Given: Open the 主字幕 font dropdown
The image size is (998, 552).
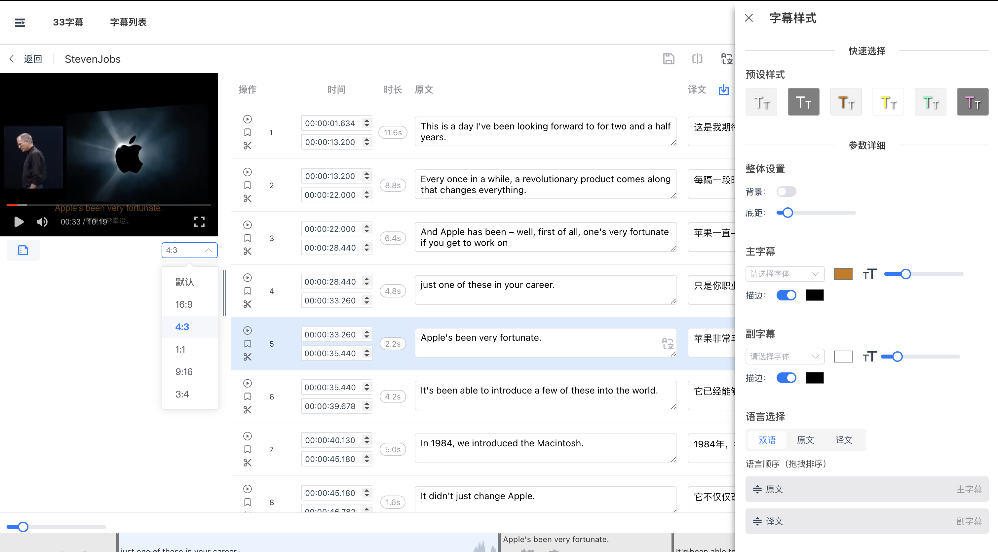Looking at the screenshot, I should click(785, 274).
